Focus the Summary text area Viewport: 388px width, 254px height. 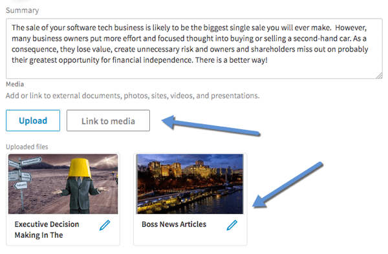(x=194, y=48)
